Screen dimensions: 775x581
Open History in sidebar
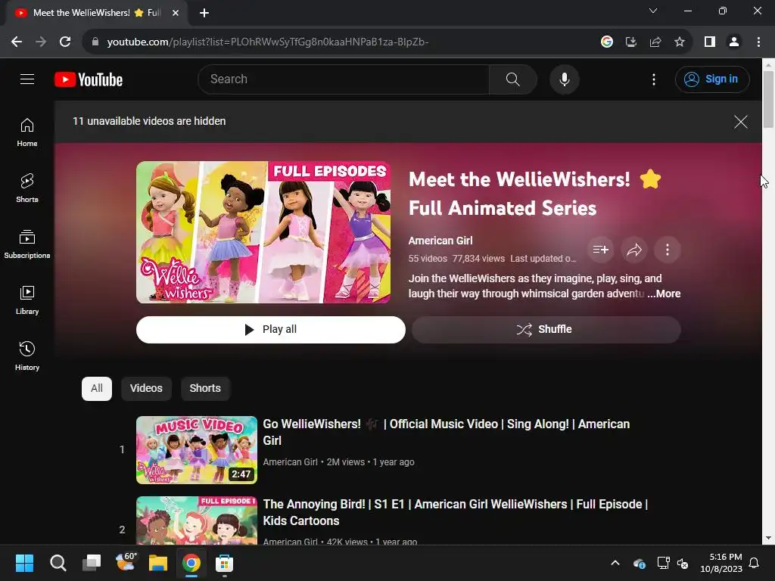pos(27,356)
